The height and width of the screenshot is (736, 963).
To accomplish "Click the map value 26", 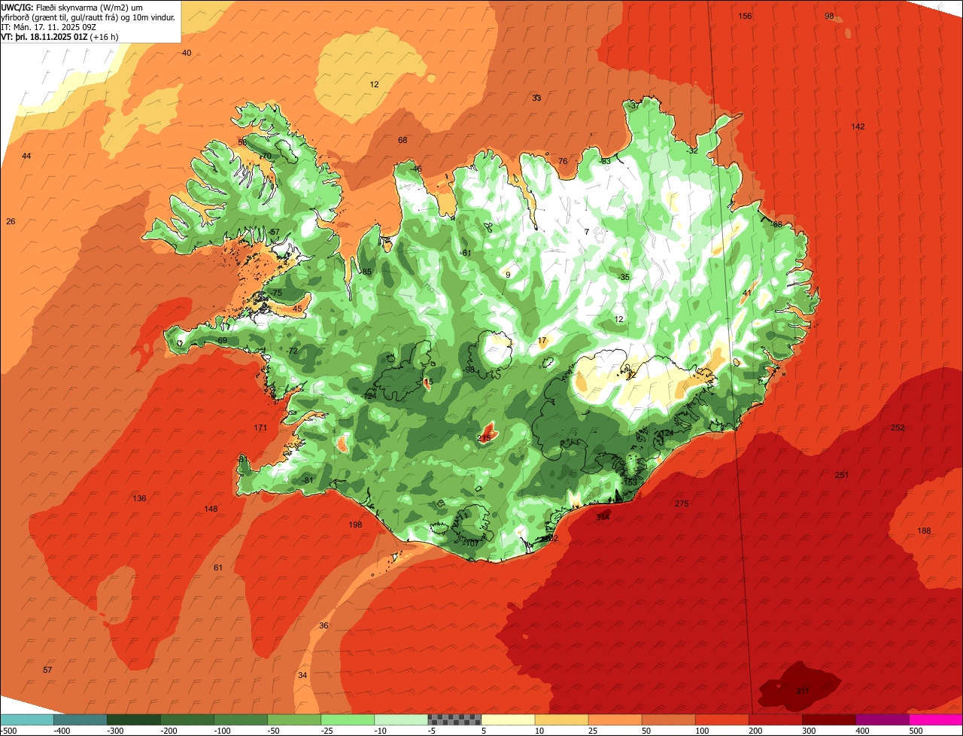I will click(11, 221).
